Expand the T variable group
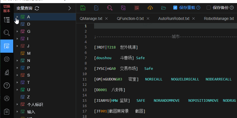The width and height of the screenshot is (237, 118). 17,82
